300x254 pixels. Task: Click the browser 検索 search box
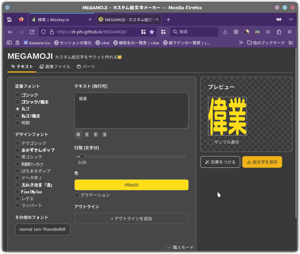coord(194,32)
